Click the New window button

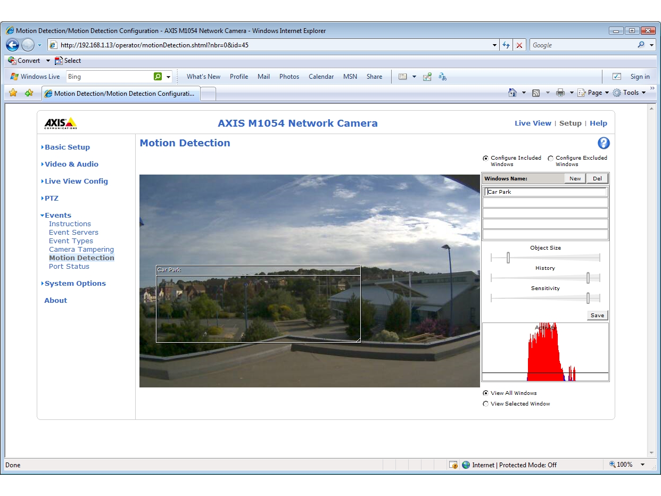click(575, 179)
